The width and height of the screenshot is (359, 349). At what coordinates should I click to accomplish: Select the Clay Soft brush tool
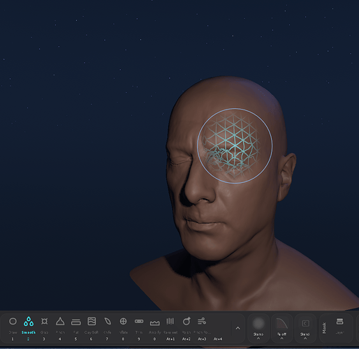click(x=91, y=322)
